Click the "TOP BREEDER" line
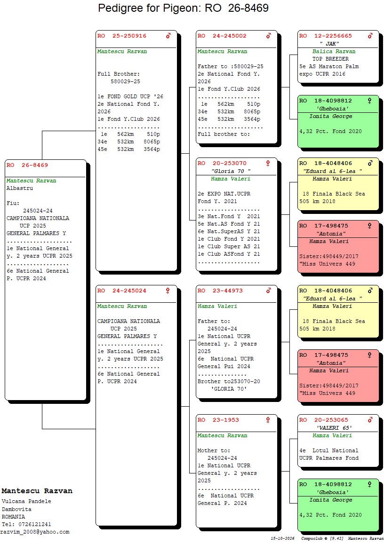Image resolution: width=384 pixels, height=551 pixels. click(330, 59)
